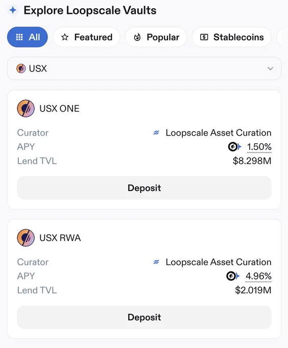Click the rewards icon beside 4.96% APY

[233, 276]
